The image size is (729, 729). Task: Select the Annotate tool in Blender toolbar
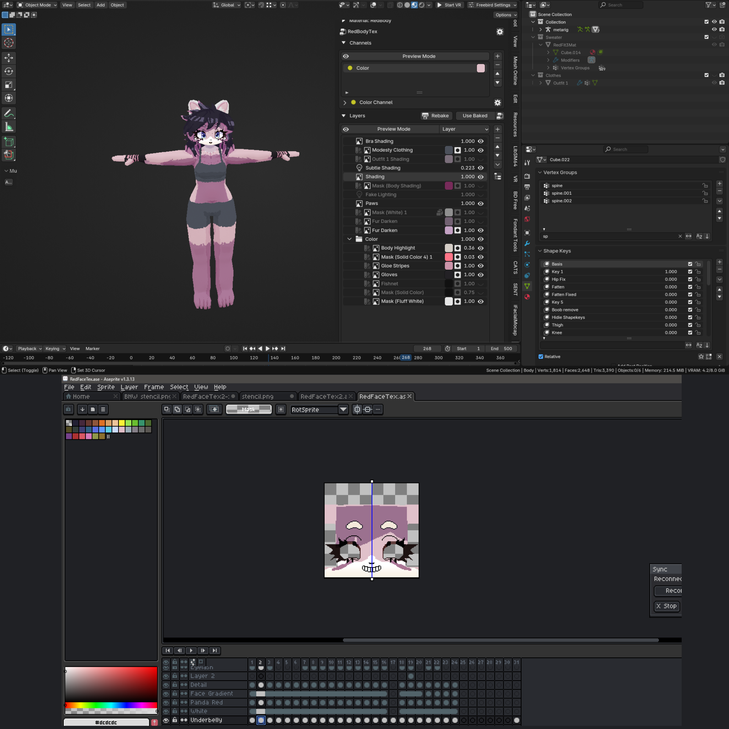point(9,113)
